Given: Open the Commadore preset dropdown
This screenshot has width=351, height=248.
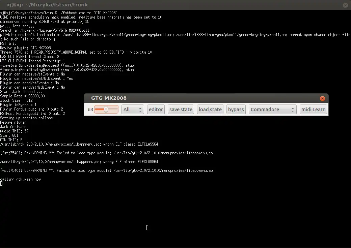Looking at the screenshot, I should [273, 110].
